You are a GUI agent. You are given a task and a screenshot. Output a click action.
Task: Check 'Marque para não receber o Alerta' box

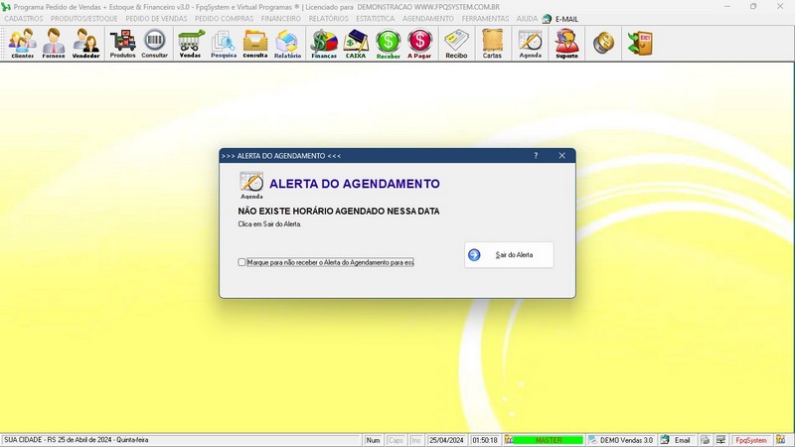pos(241,262)
